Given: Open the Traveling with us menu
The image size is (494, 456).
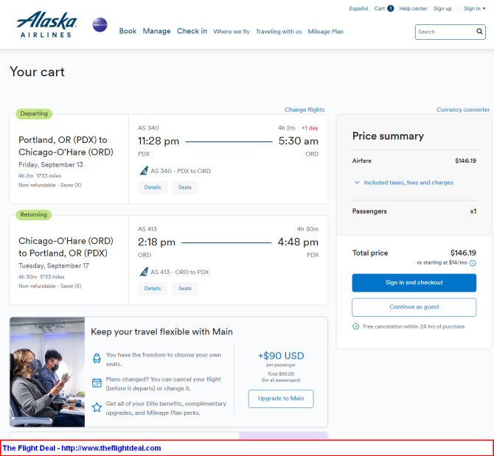Looking at the screenshot, I should [279, 32].
